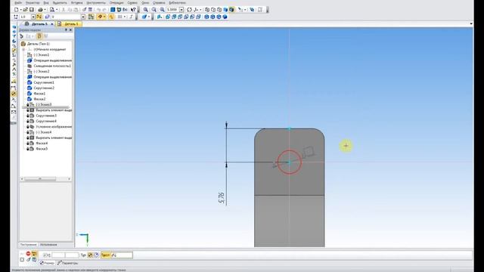
Task: Pin the model tree panel
Action: [66, 30]
